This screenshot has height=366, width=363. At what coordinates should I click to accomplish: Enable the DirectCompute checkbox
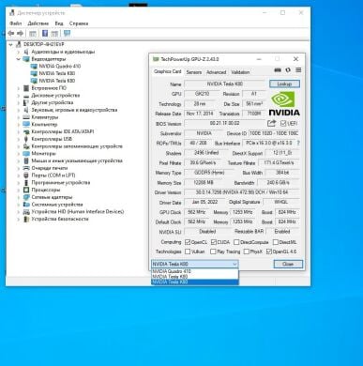tap(236, 242)
